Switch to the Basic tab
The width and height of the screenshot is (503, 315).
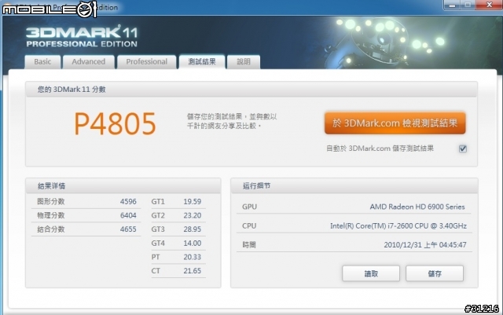pos(42,62)
